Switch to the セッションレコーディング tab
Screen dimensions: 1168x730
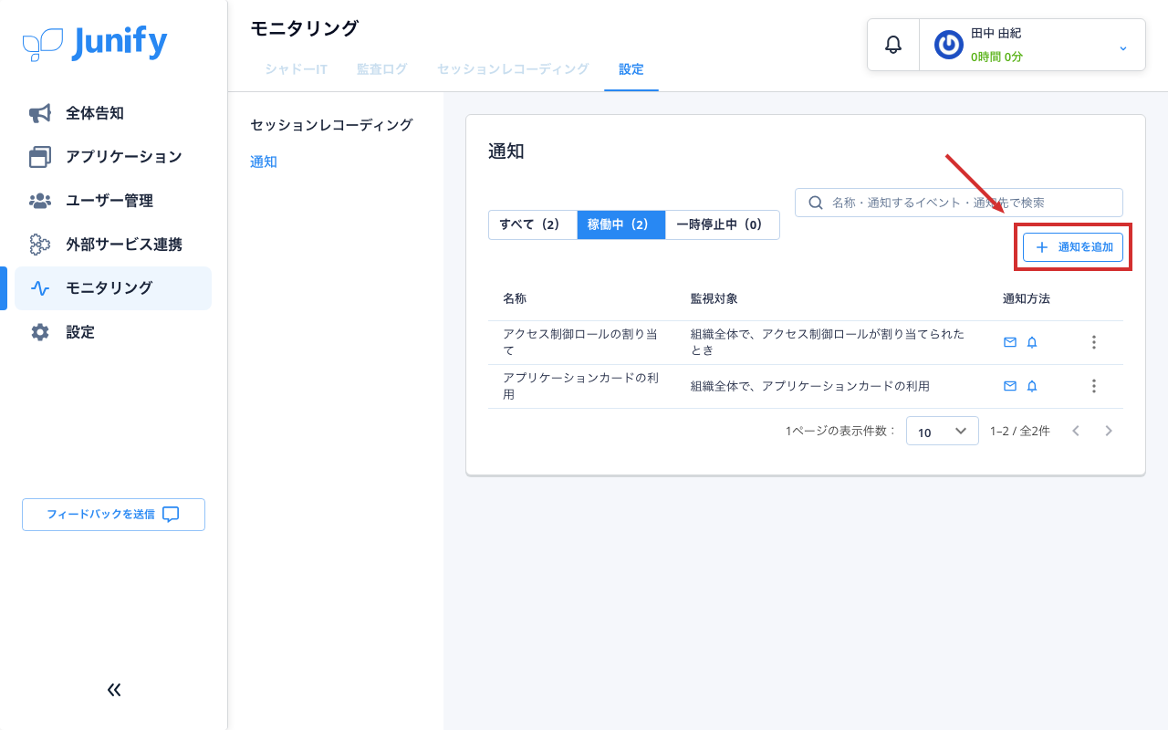coord(513,69)
